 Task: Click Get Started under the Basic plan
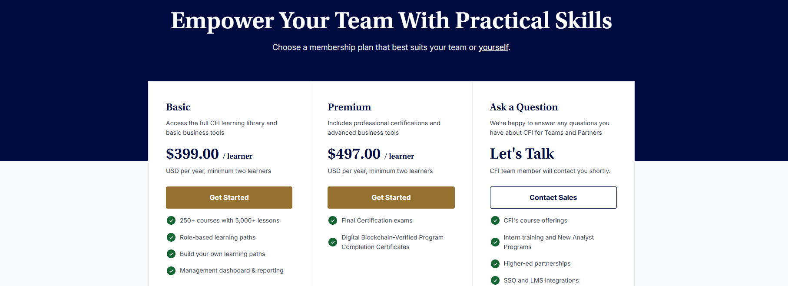point(229,197)
